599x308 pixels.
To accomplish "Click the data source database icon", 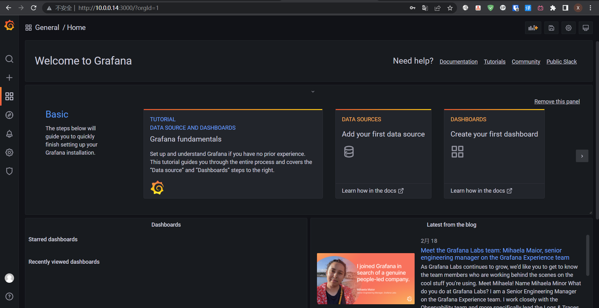I will tap(349, 152).
